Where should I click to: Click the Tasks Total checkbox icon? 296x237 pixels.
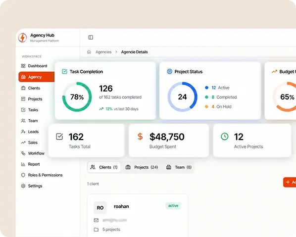(59, 137)
